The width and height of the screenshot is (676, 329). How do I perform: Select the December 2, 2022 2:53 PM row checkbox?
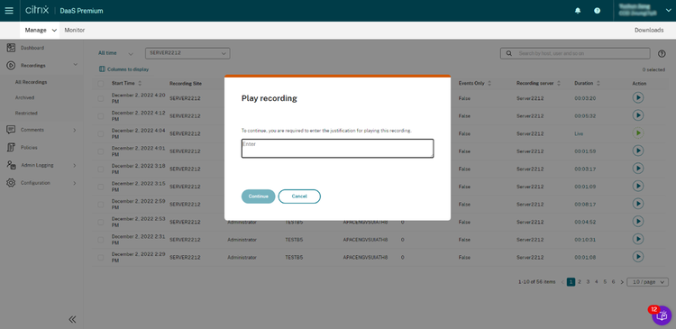pos(100,222)
